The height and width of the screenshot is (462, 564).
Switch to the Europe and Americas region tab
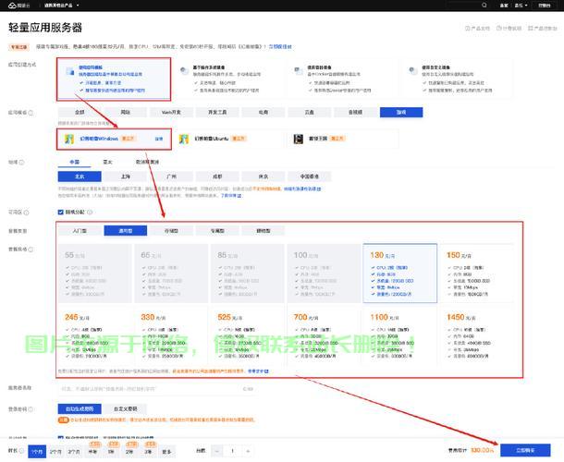147,162
